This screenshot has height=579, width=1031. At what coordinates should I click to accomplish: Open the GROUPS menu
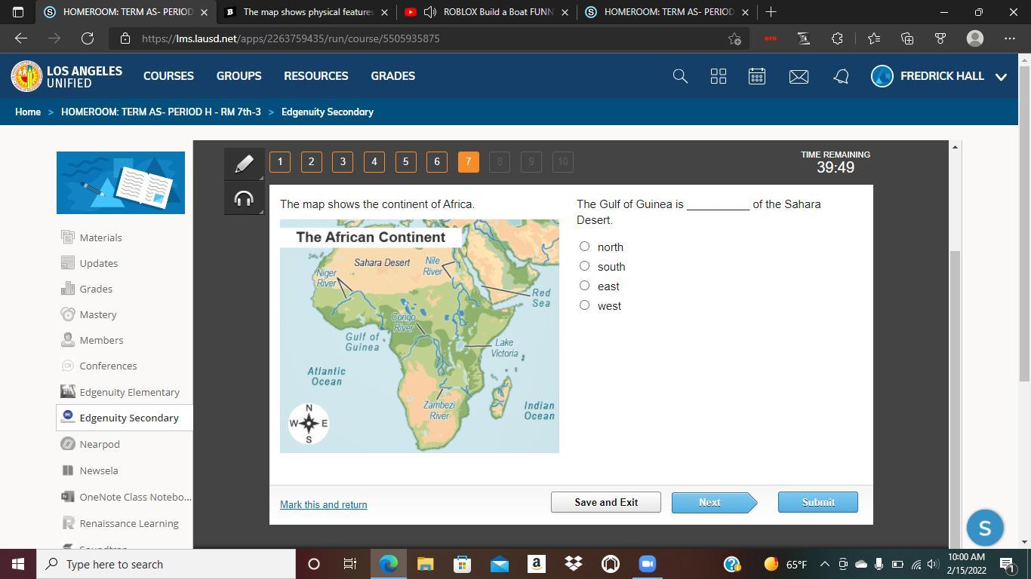point(239,76)
